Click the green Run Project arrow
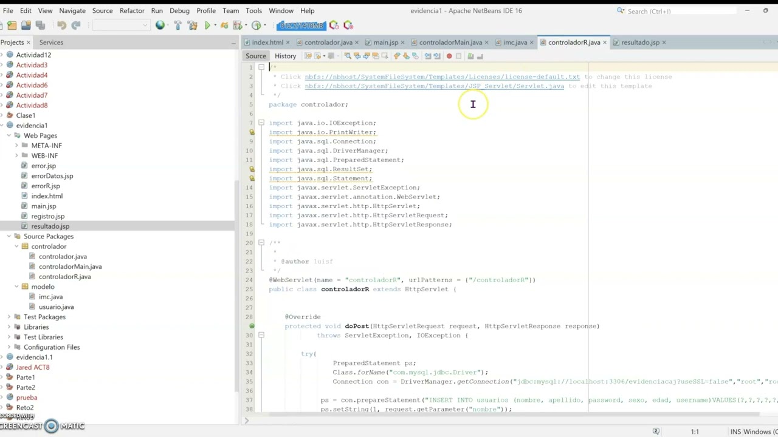 pyautogui.click(x=208, y=25)
